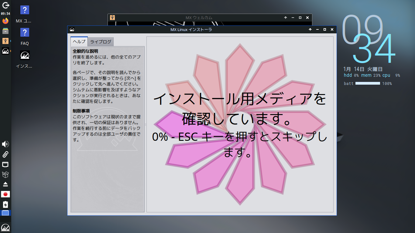Maximize the MX Linux インストーラ window
Viewport: 415px width, 233px height.
[325, 30]
